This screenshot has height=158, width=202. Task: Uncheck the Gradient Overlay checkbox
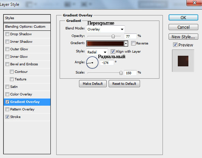(x=7, y=102)
